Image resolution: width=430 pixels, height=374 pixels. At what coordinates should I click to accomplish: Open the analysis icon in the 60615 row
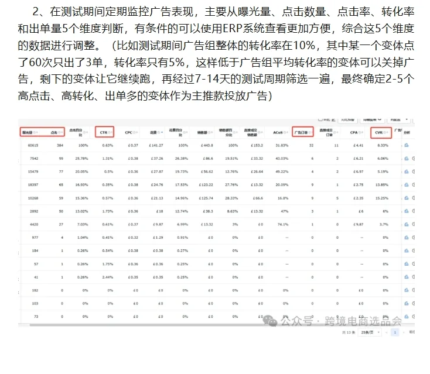tap(407, 145)
